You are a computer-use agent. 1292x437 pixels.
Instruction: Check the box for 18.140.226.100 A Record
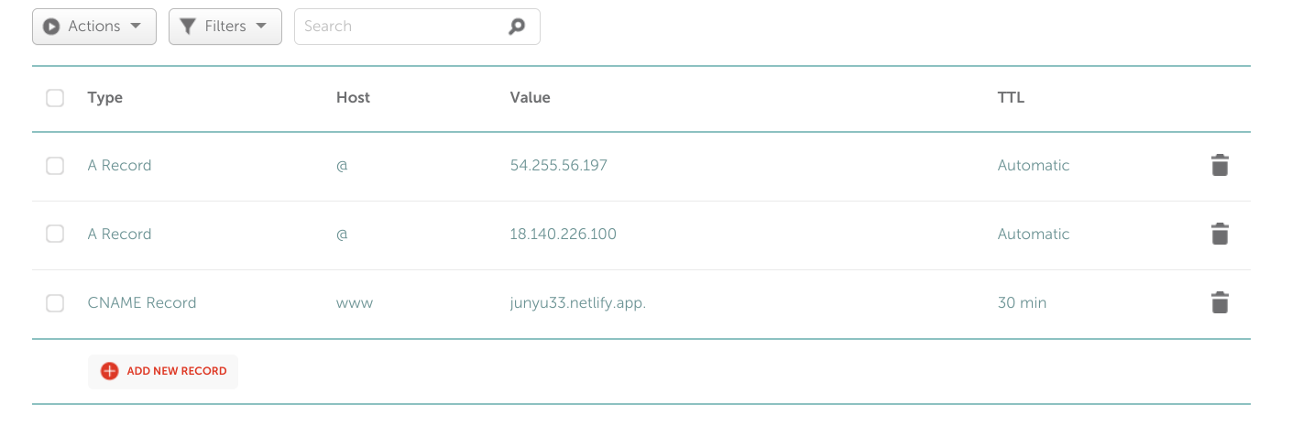point(55,235)
